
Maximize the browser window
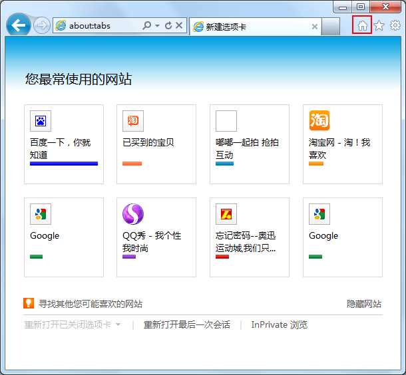pyautogui.click(x=361, y=7)
